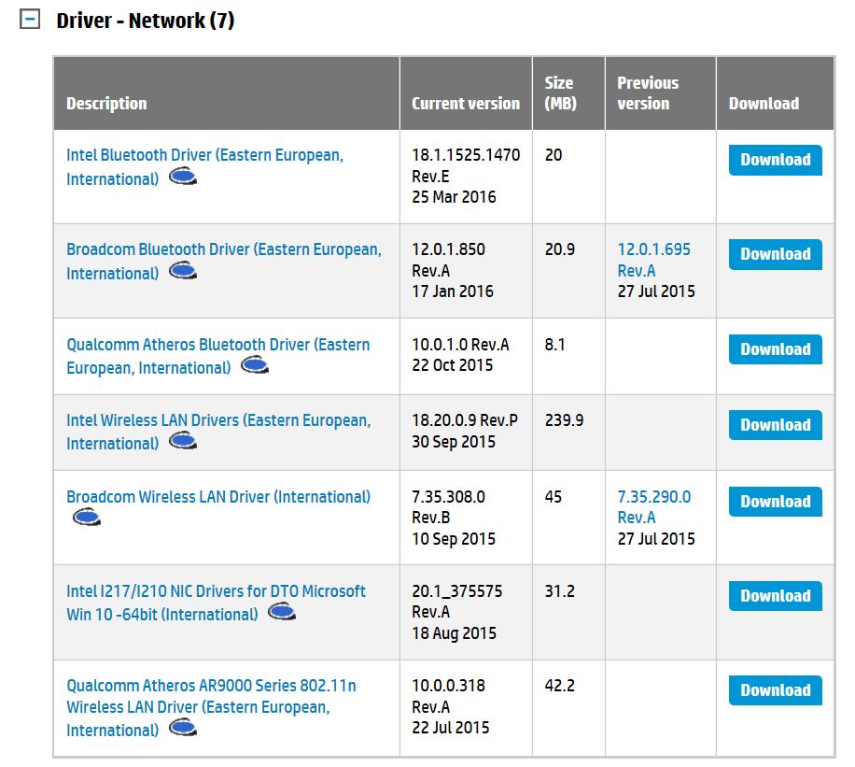Open previous version 12.0.1.695 Rev.A
The height and width of the screenshot is (767, 855).
653,260
